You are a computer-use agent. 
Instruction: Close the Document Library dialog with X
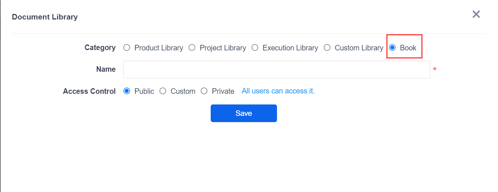(476, 14)
